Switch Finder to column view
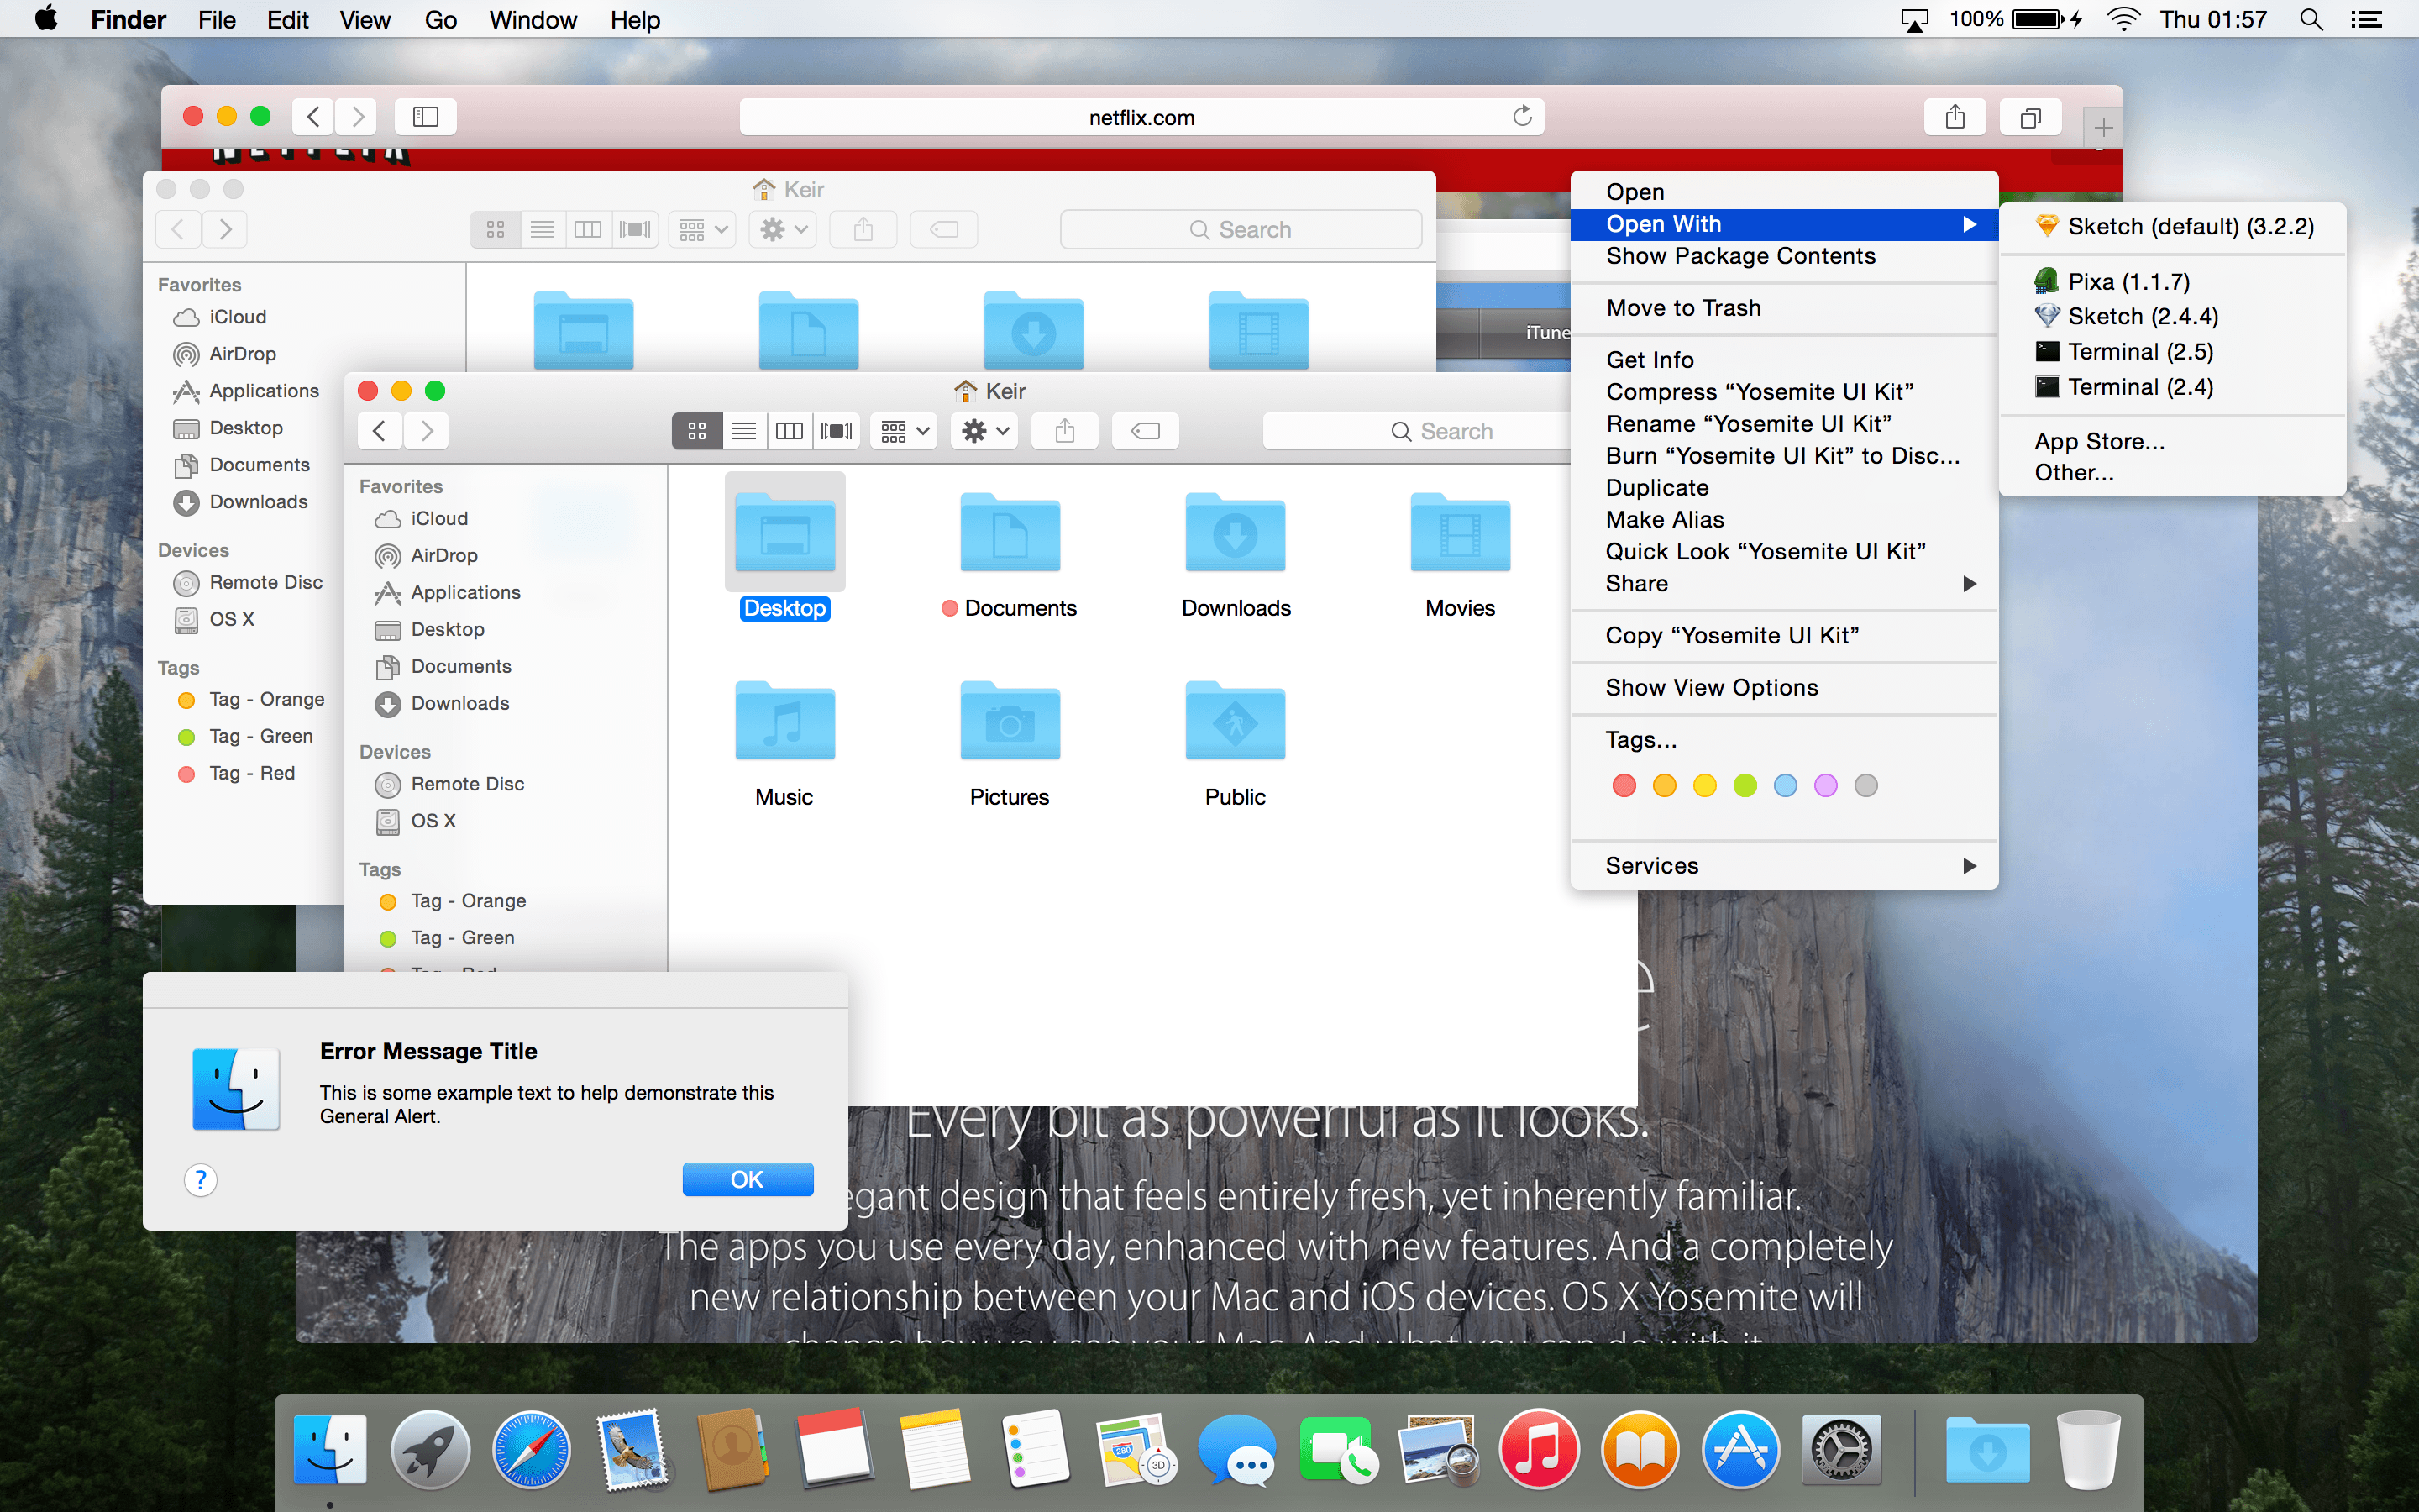 (x=790, y=430)
